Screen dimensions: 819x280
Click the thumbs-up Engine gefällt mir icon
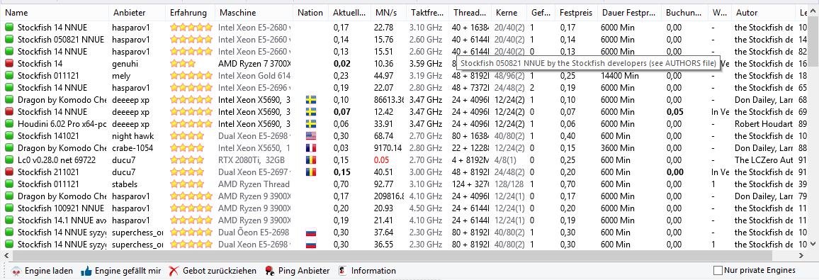86,271
